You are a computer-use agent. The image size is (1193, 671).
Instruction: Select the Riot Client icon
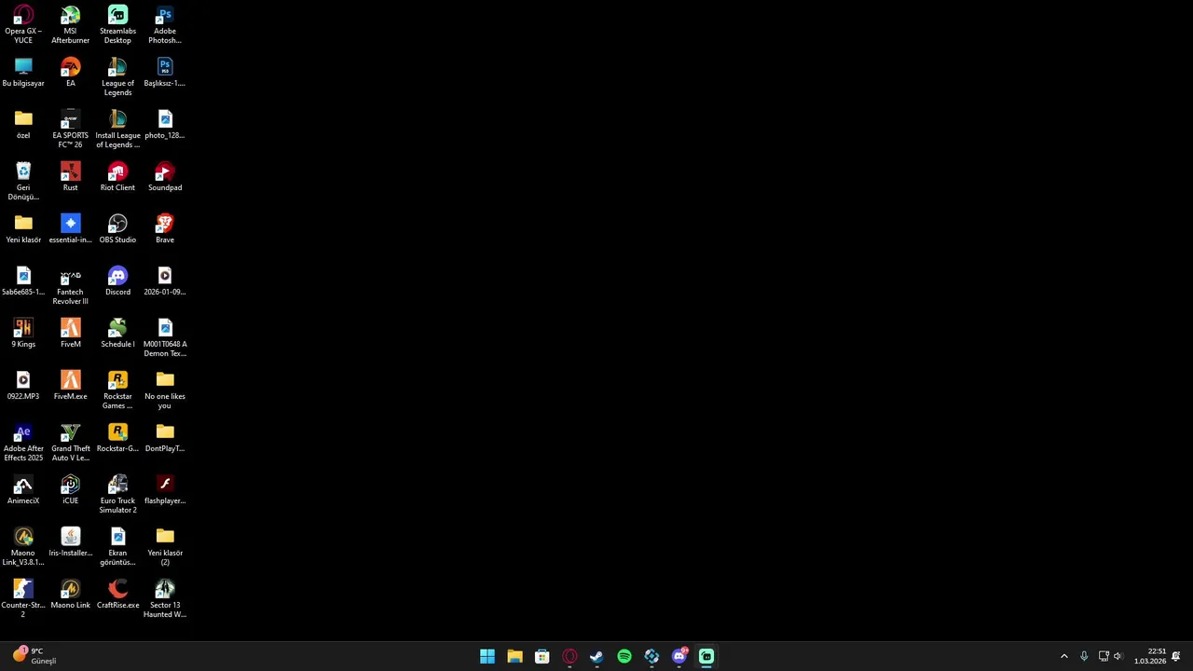117,177
